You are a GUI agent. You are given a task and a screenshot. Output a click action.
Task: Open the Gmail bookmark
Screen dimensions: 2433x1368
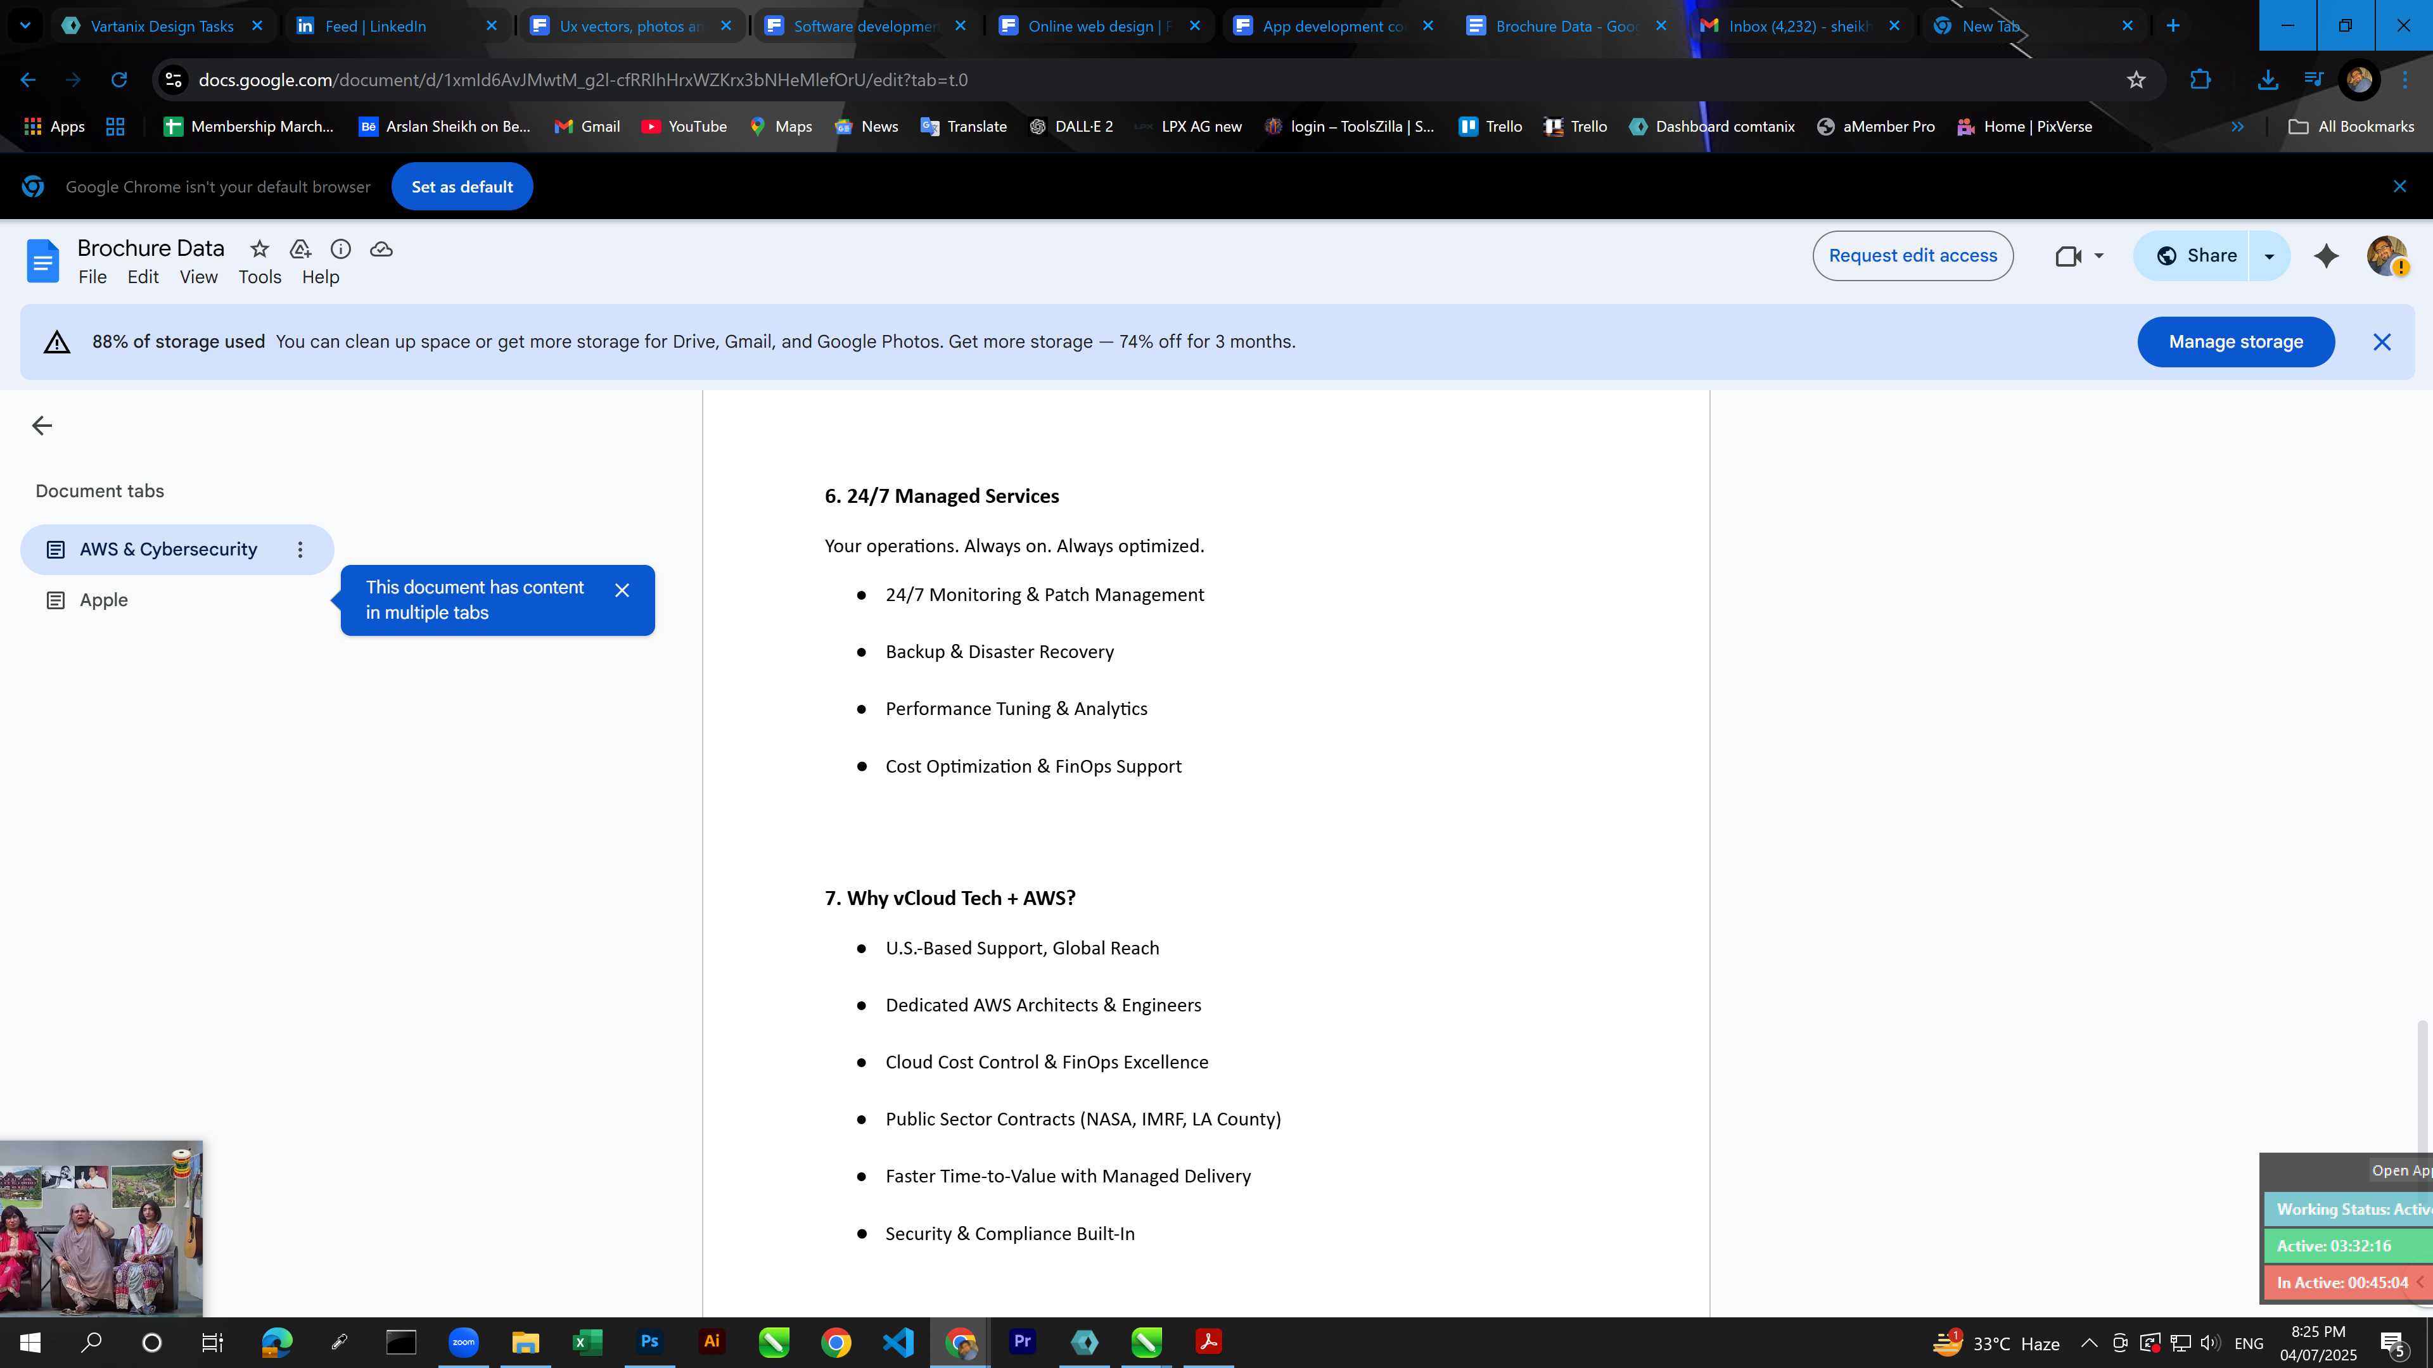tap(587, 127)
